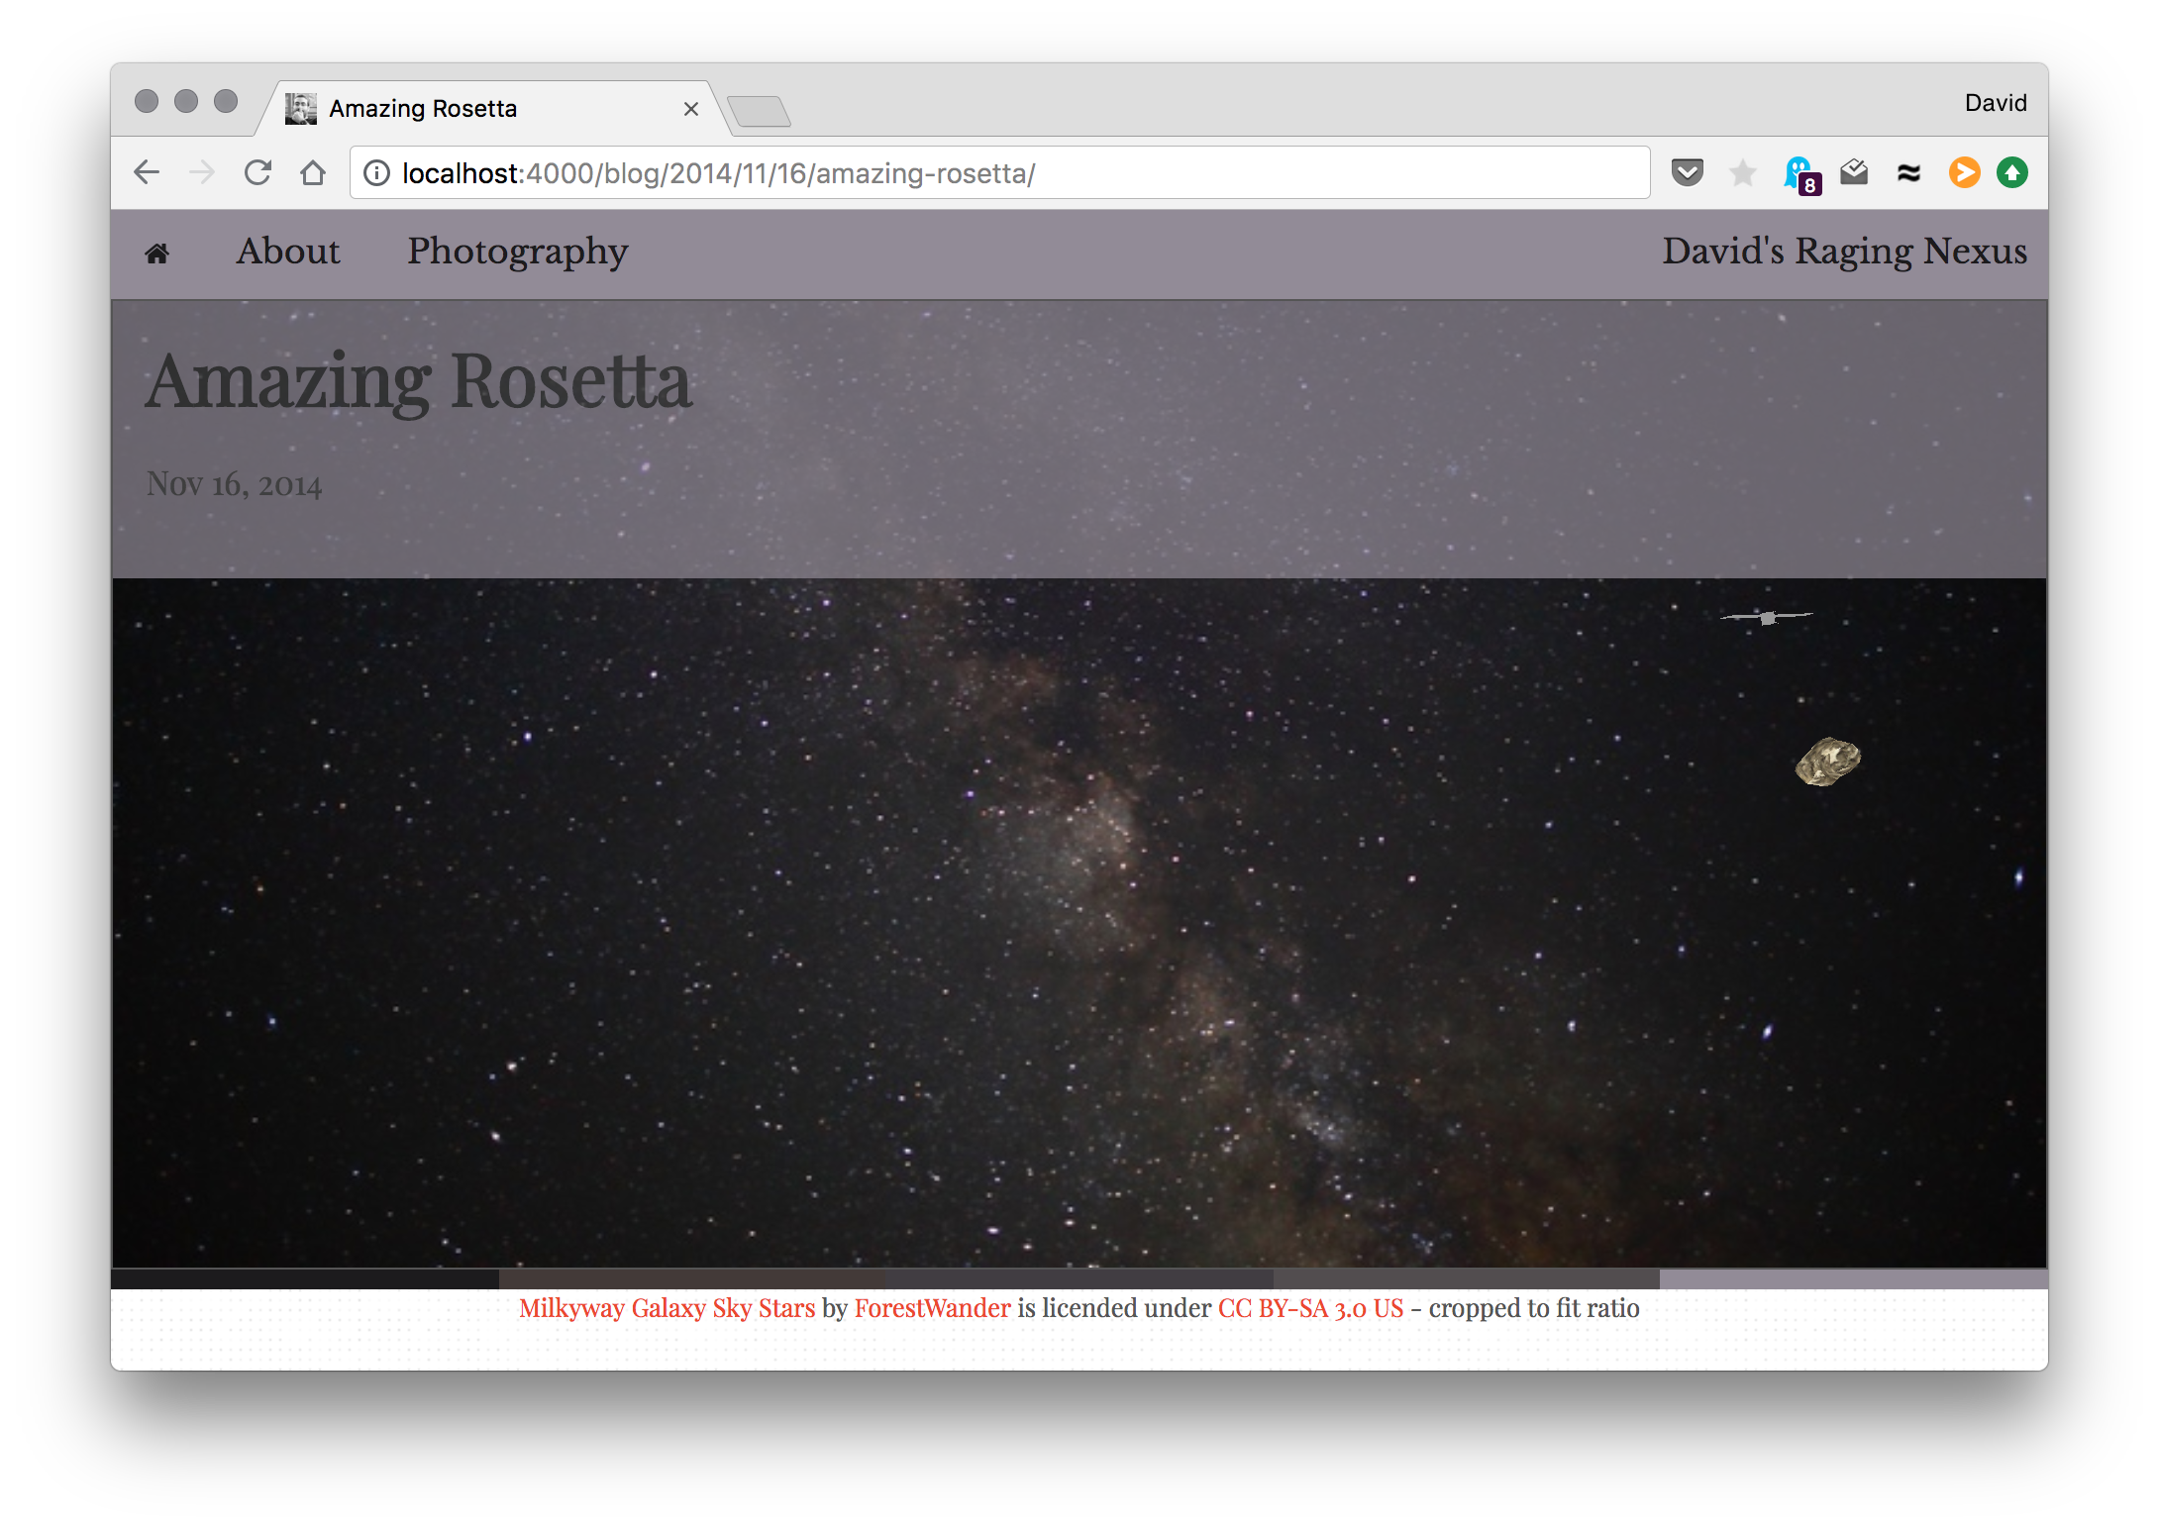The width and height of the screenshot is (2159, 1529).
Task: Click the address bar URL field
Action: (x=1000, y=173)
